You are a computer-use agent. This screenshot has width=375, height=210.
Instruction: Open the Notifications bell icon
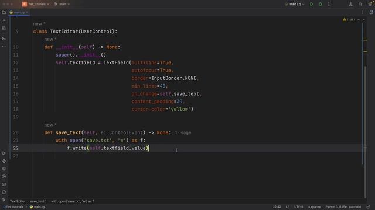point(371,12)
